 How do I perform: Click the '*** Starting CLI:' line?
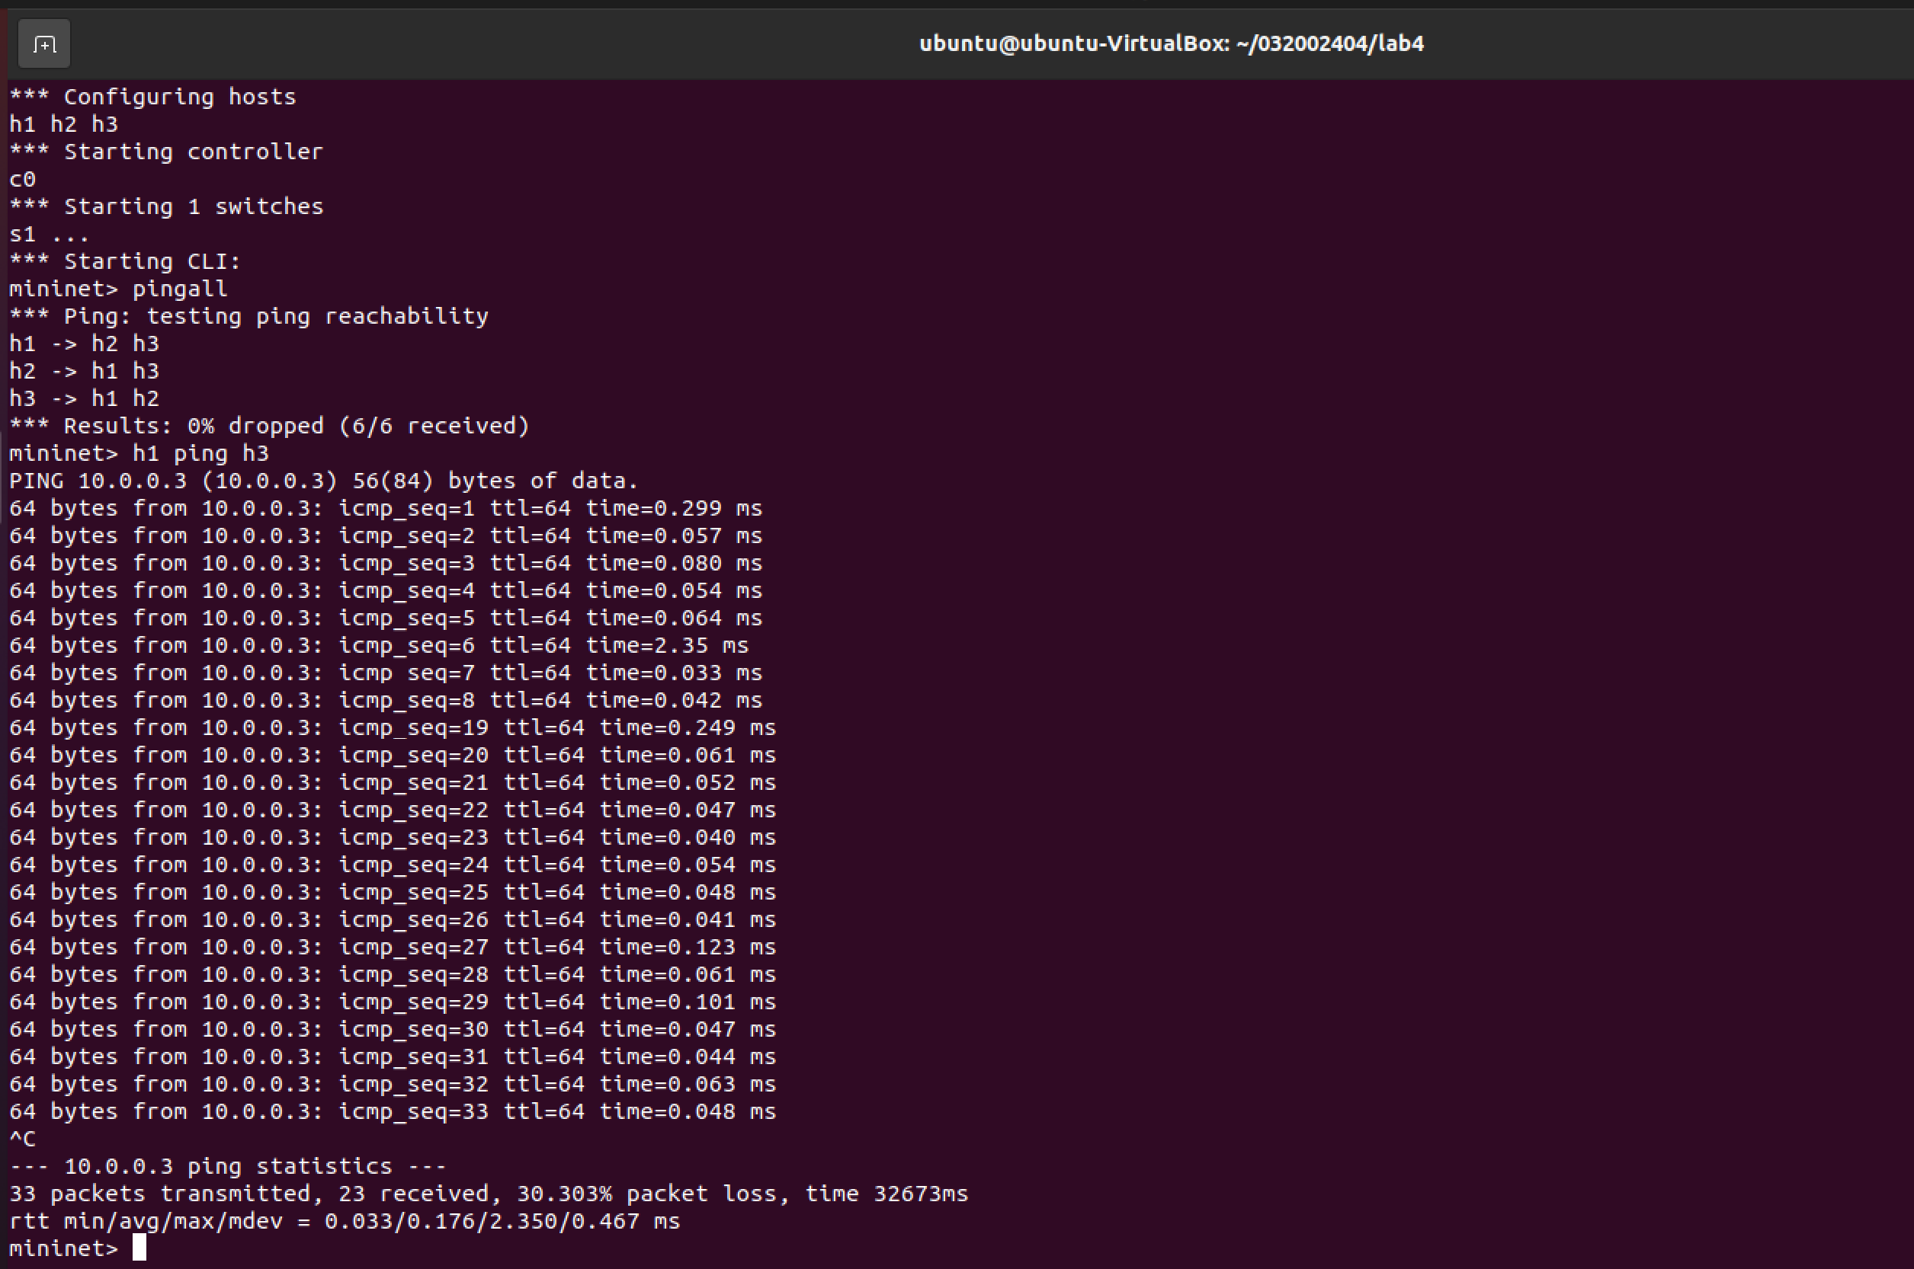tap(126, 261)
